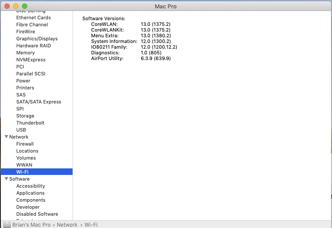This screenshot has height=228, width=332.
Task: Open Accessibility under Software
Action: point(30,186)
